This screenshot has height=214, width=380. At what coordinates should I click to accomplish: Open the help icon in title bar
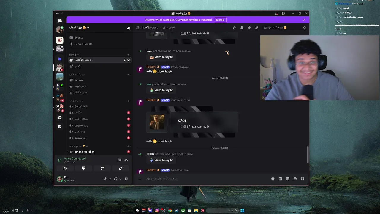click(283, 13)
